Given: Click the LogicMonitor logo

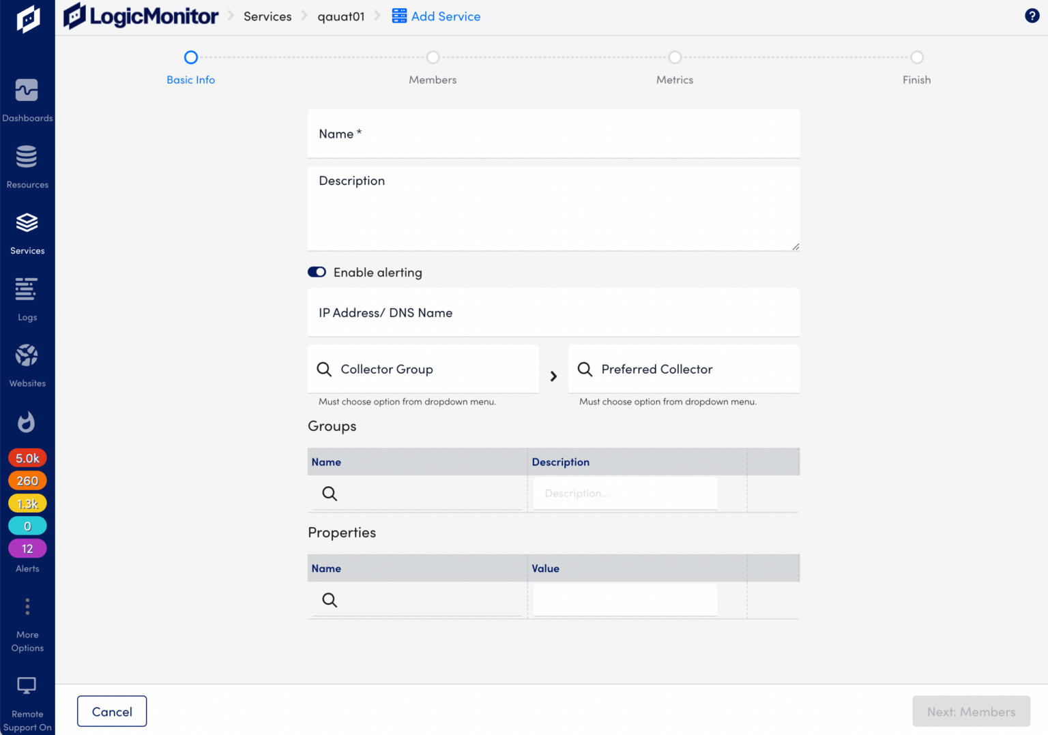Looking at the screenshot, I should coord(141,15).
